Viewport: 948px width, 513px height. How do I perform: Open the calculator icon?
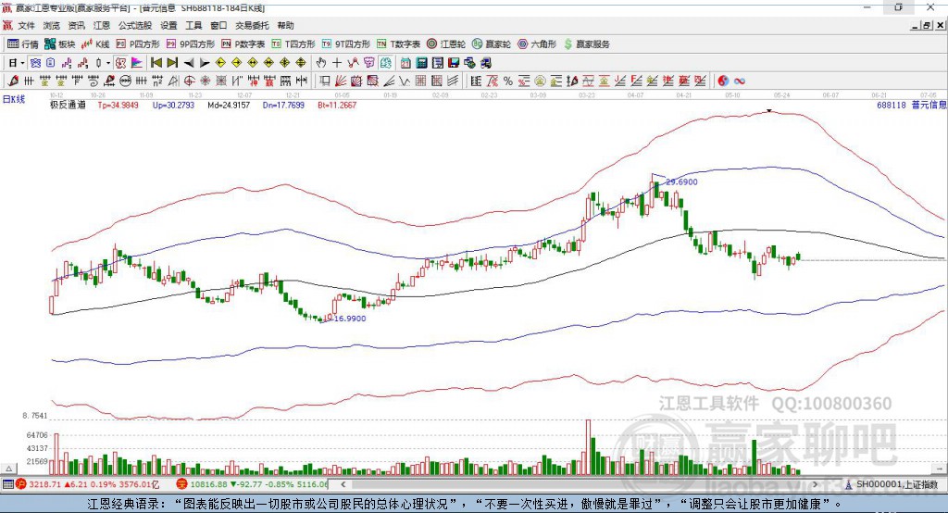point(422,63)
